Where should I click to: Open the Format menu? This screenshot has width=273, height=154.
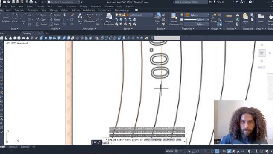(x=40, y=6)
